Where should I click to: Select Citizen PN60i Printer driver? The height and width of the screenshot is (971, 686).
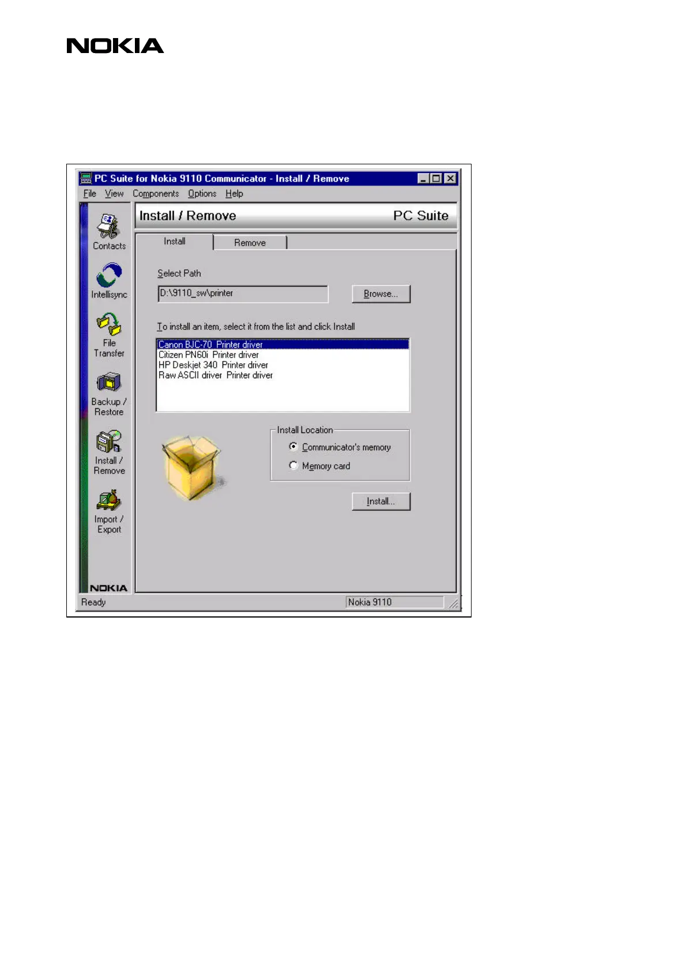pyautogui.click(x=283, y=355)
